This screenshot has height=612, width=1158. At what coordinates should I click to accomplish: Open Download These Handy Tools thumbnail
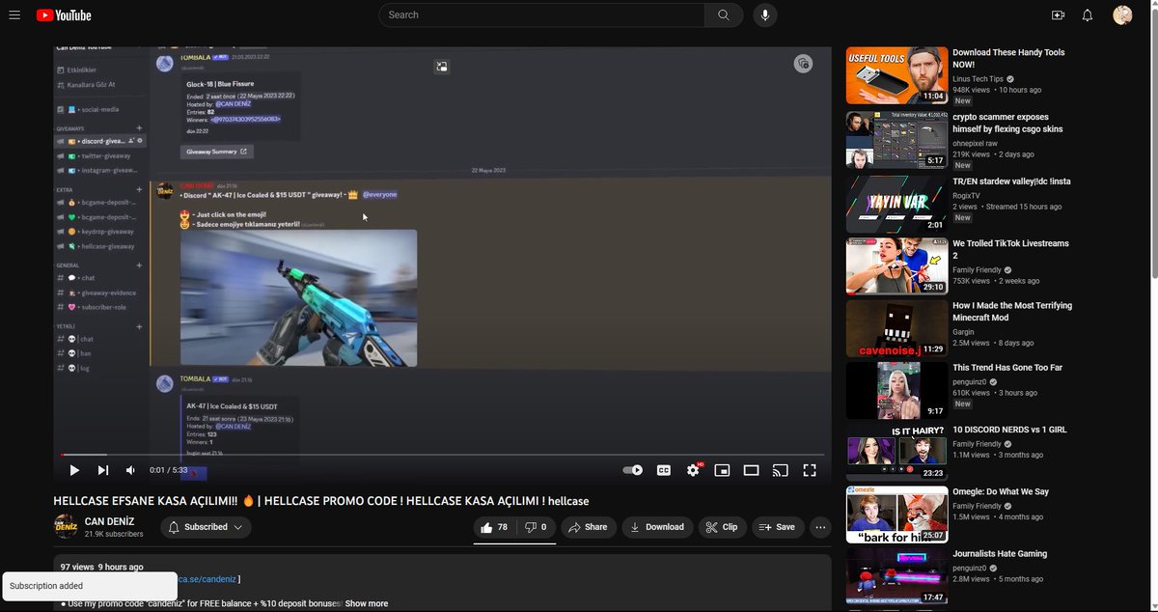click(896, 75)
